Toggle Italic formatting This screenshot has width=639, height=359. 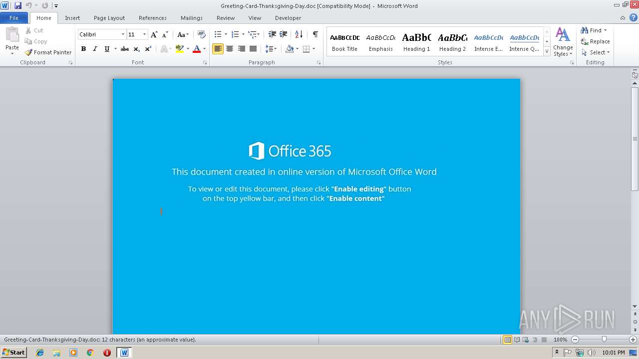(x=95, y=49)
